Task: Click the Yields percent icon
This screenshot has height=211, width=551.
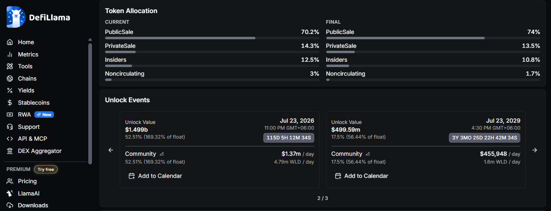Action: pyautogui.click(x=10, y=90)
